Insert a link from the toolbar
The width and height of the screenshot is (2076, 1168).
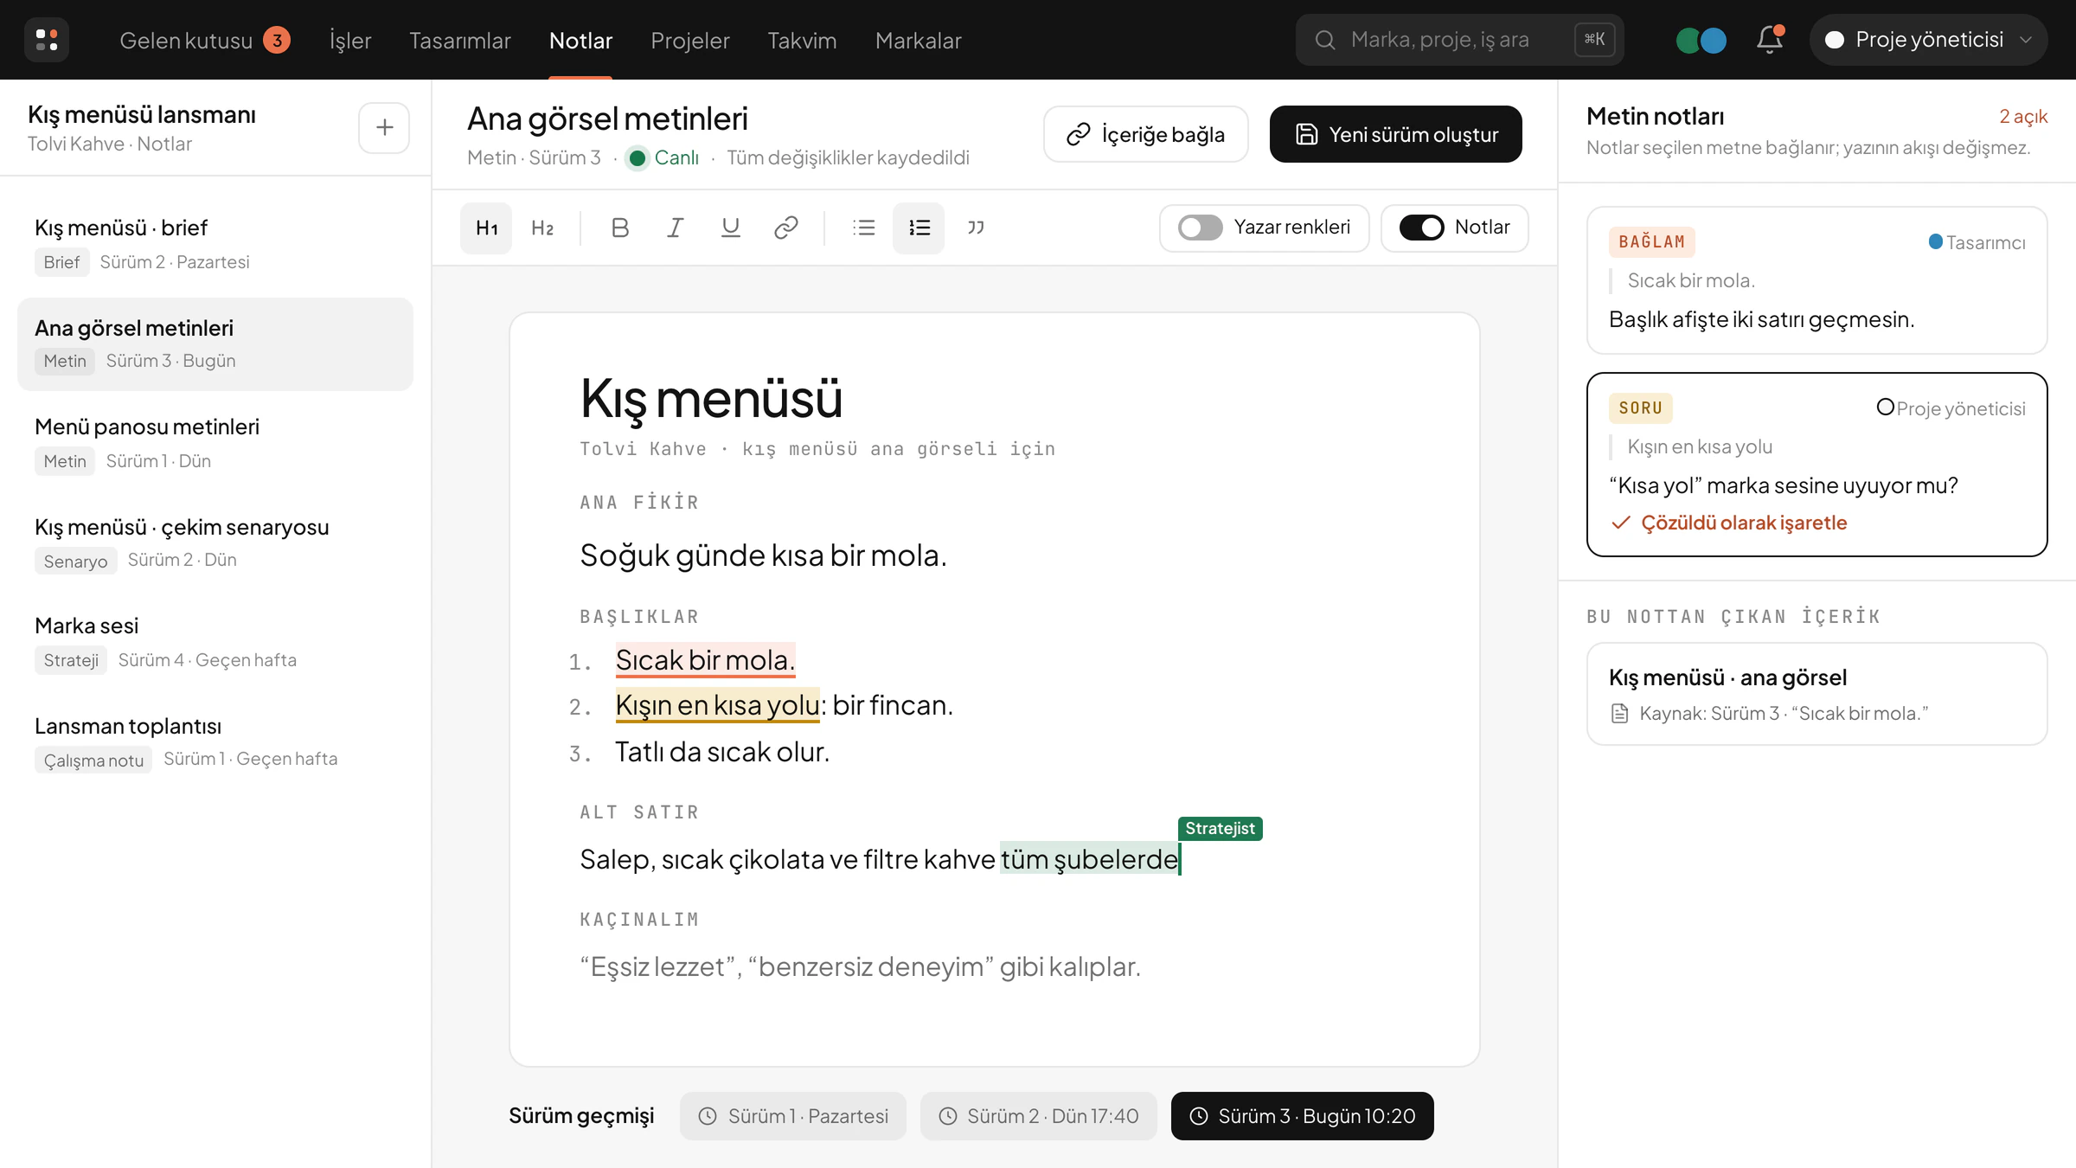[x=785, y=228]
